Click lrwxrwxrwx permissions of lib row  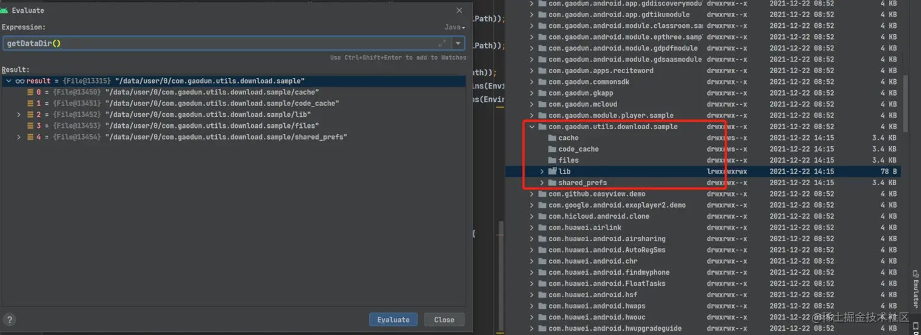pos(727,172)
